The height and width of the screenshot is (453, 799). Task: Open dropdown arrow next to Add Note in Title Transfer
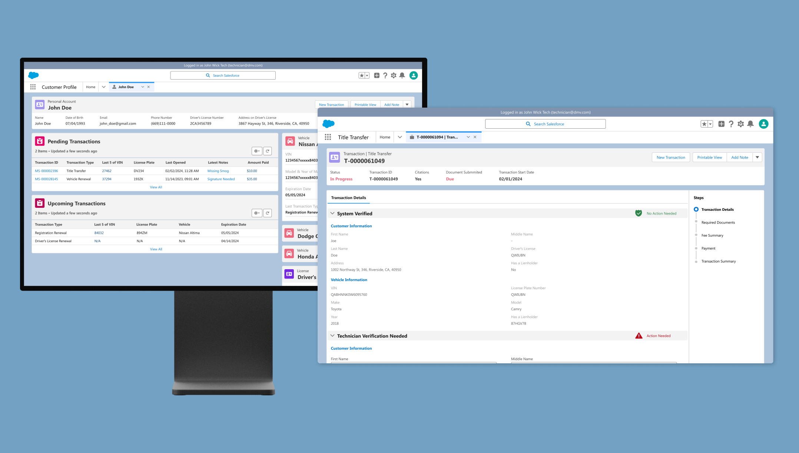pos(757,158)
